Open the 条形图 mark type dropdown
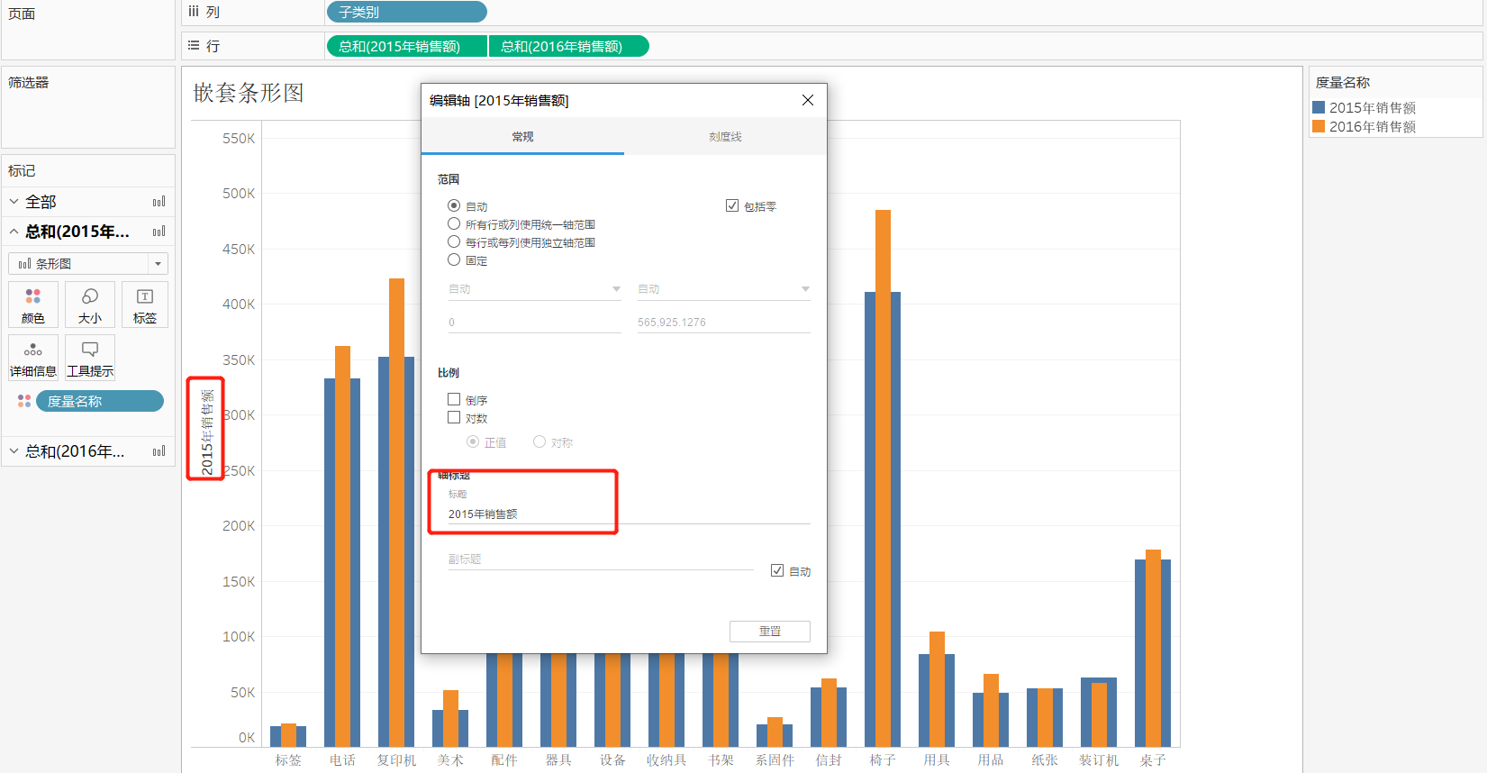 pos(88,263)
